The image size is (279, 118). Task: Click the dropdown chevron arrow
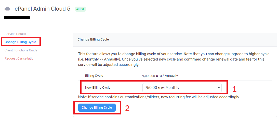[219, 88]
